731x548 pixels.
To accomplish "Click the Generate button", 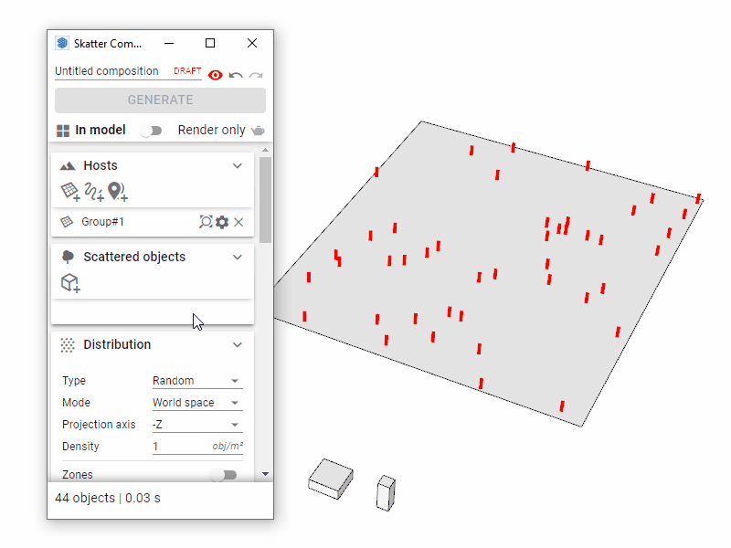I will (x=160, y=100).
